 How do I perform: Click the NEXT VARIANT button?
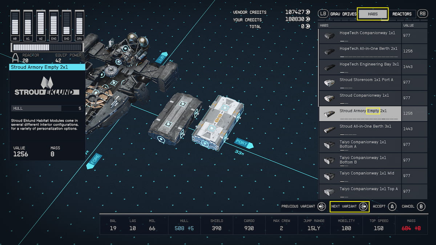pos(350,206)
